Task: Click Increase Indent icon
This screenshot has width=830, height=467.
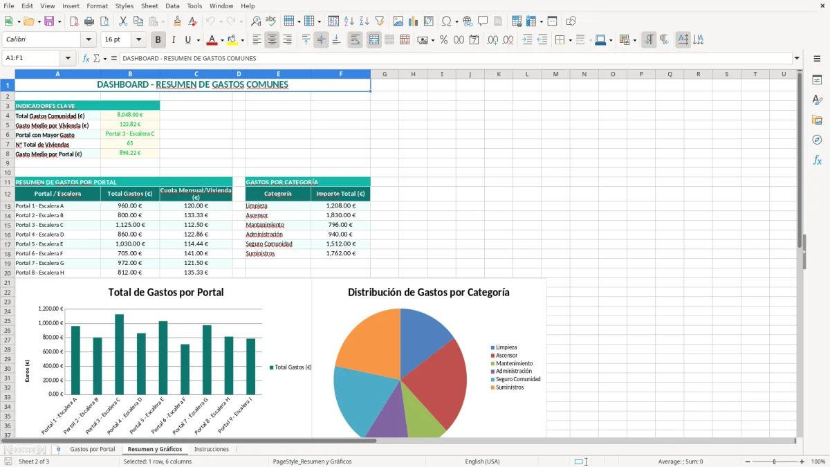Action: 527,40
